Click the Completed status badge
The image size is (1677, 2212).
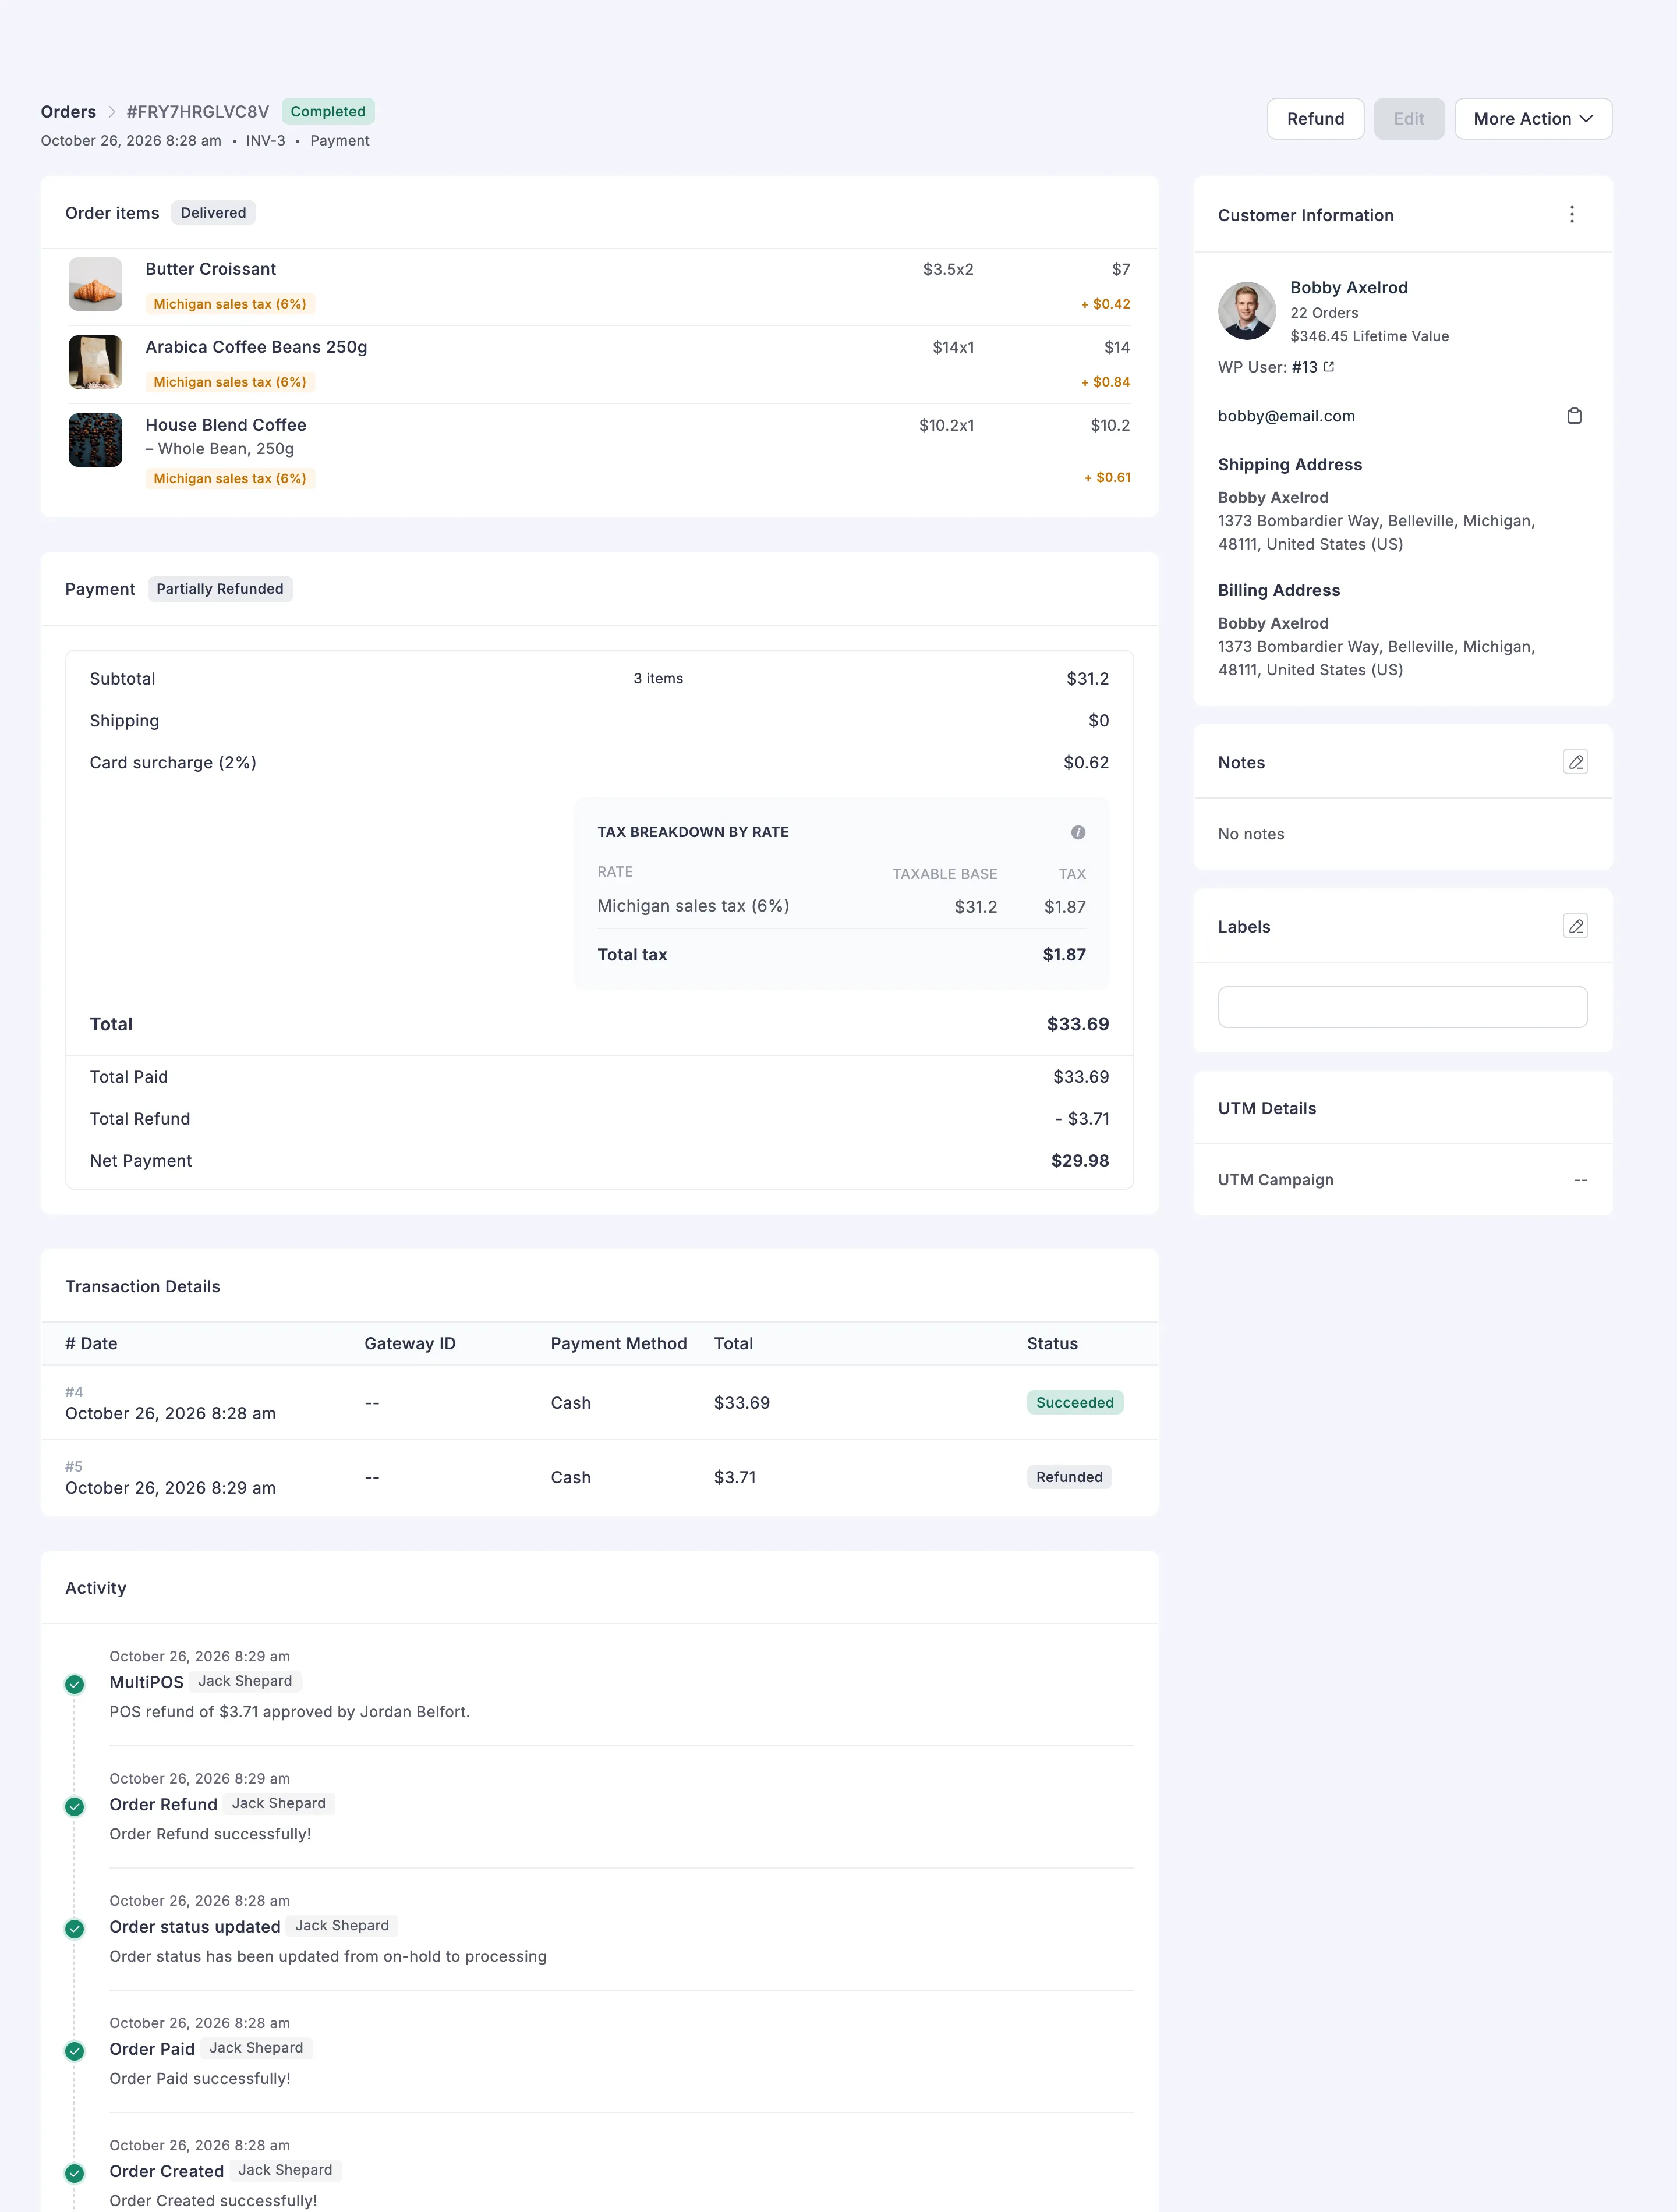(x=328, y=111)
